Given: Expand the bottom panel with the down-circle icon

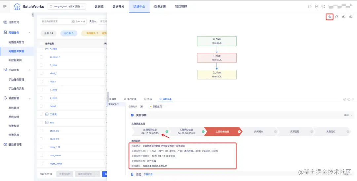Looking at the screenshot, I should [349, 99].
